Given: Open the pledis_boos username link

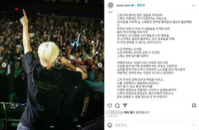Looking at the screenshot, I should pyautogui.click(x=123, y=6).
